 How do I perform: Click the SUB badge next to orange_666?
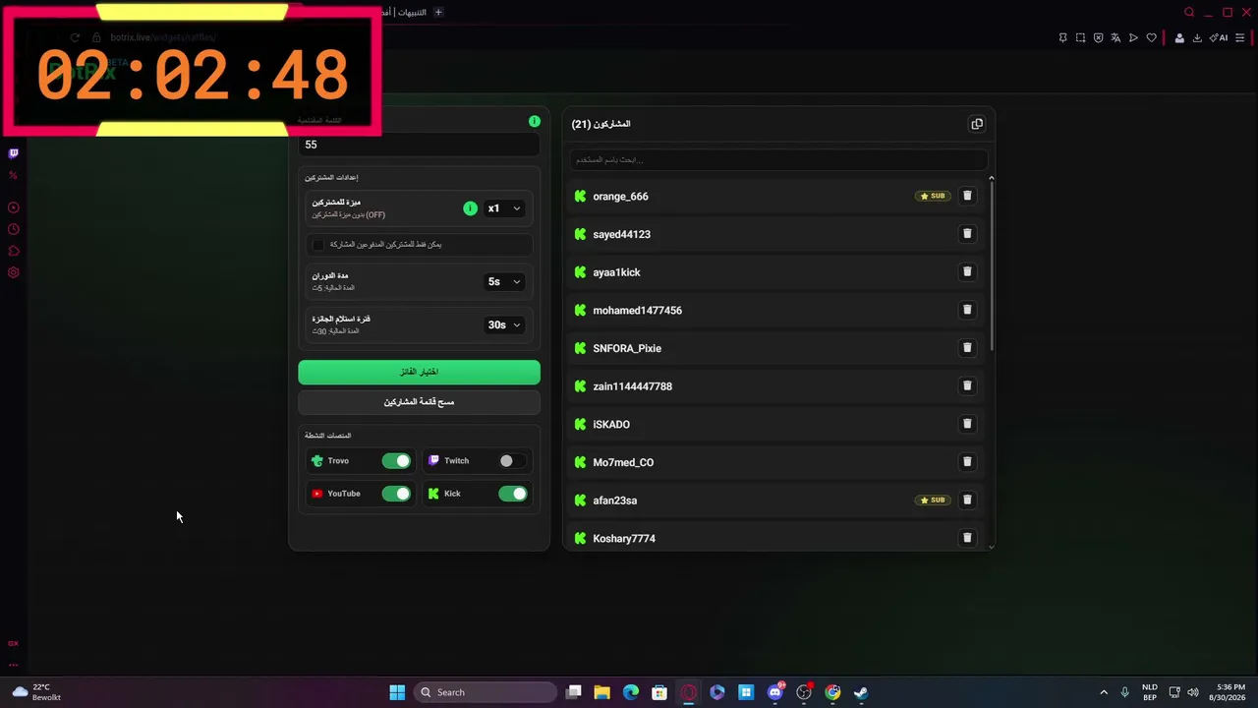[932, 196]
